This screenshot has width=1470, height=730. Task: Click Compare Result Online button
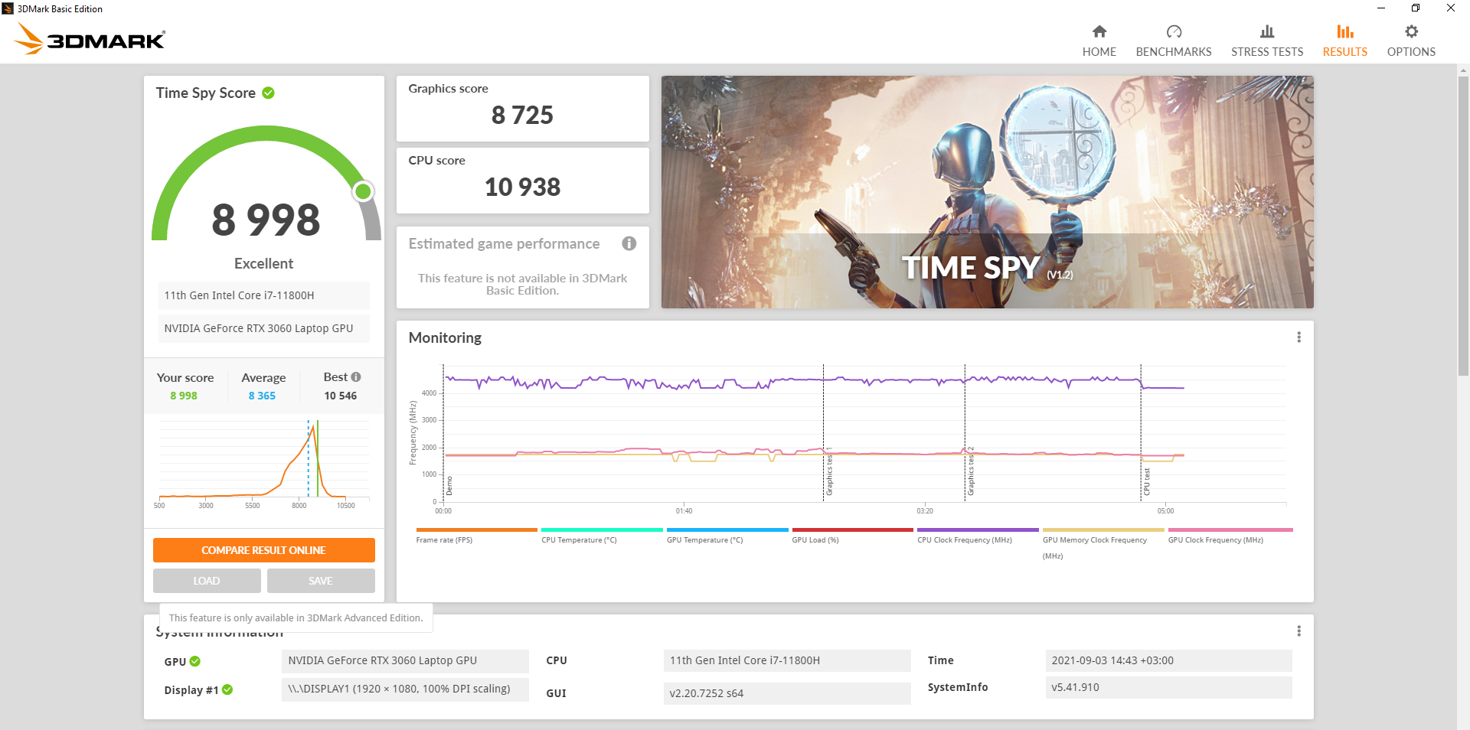pos(263,550)
